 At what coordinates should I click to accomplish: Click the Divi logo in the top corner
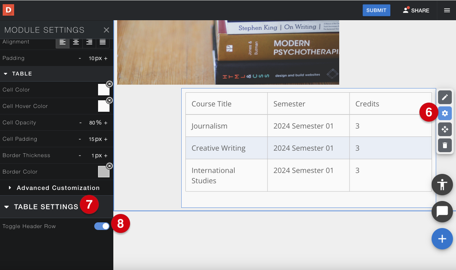click(8, 10)
